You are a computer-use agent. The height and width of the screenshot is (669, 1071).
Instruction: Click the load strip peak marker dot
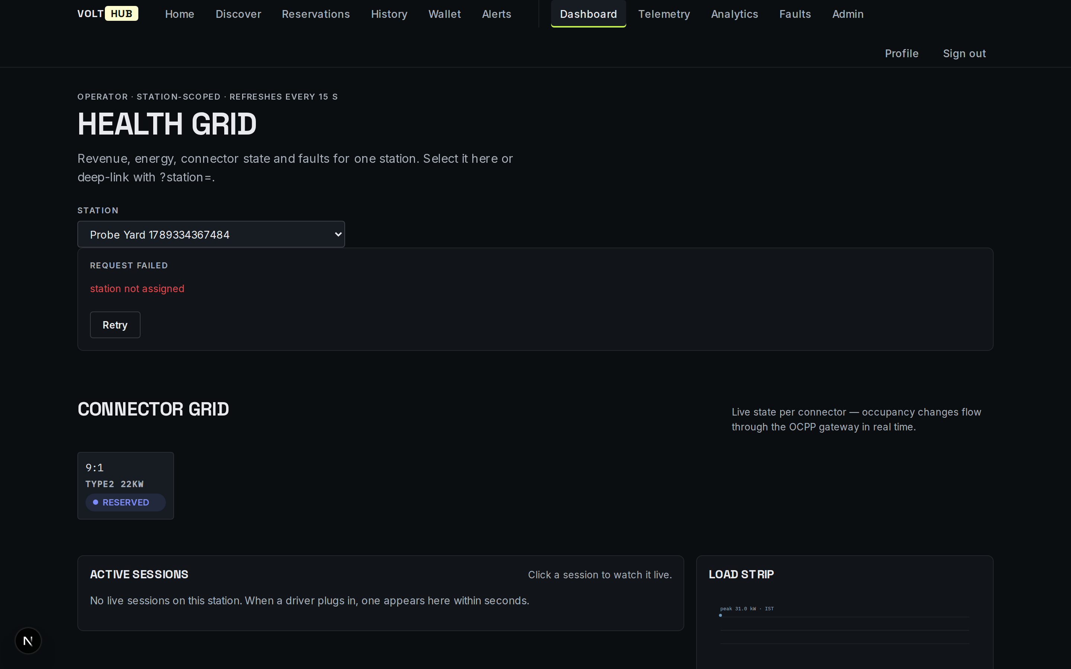[720, 615]
